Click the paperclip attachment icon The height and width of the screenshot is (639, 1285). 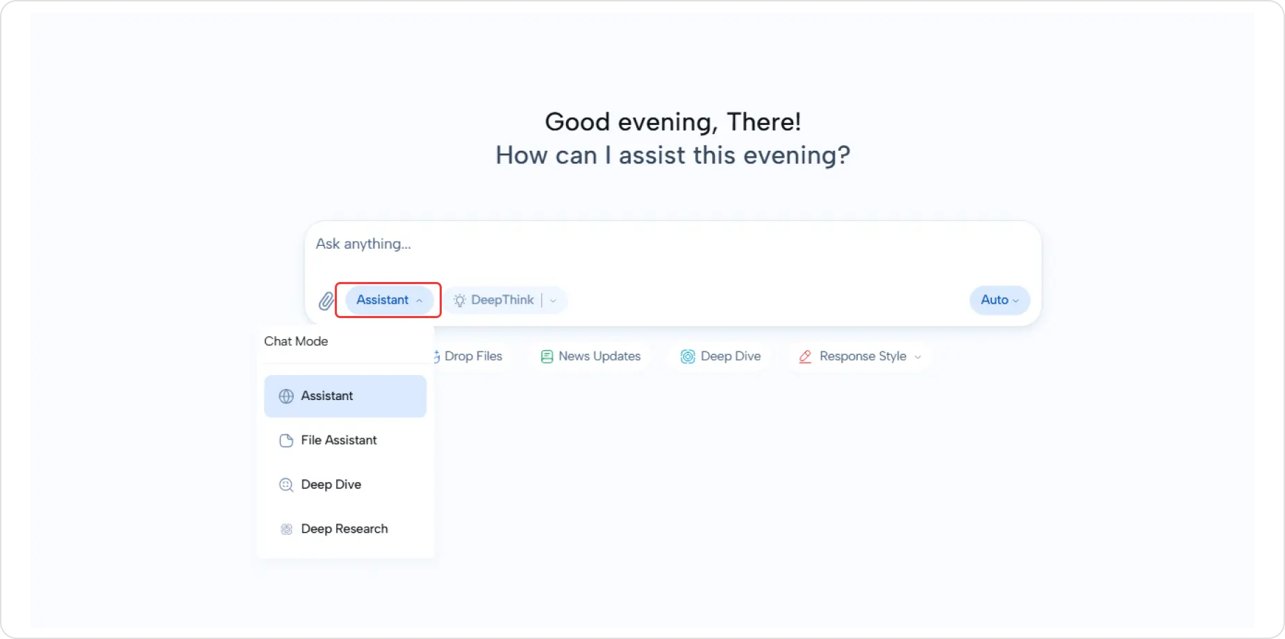pos(326,301)
